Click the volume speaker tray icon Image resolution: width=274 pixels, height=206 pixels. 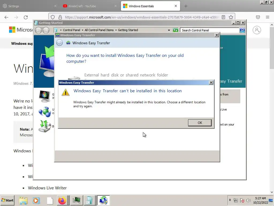(248, 200)
